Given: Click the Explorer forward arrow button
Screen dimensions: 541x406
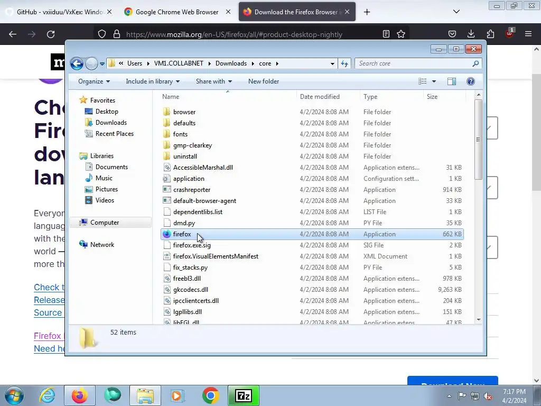Looking at the screenshot, I should tap(91, 63).
